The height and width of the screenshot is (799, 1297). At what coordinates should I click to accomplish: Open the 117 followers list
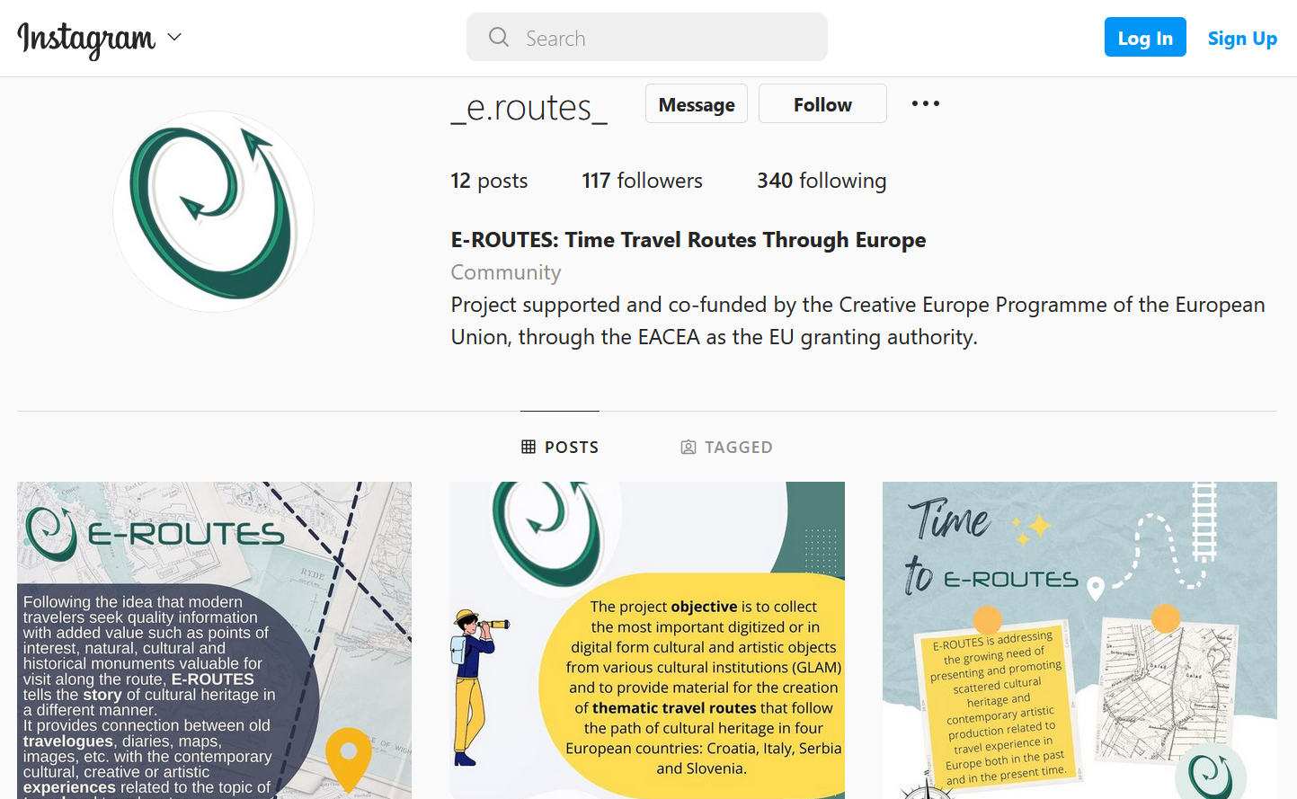(642, 181)
